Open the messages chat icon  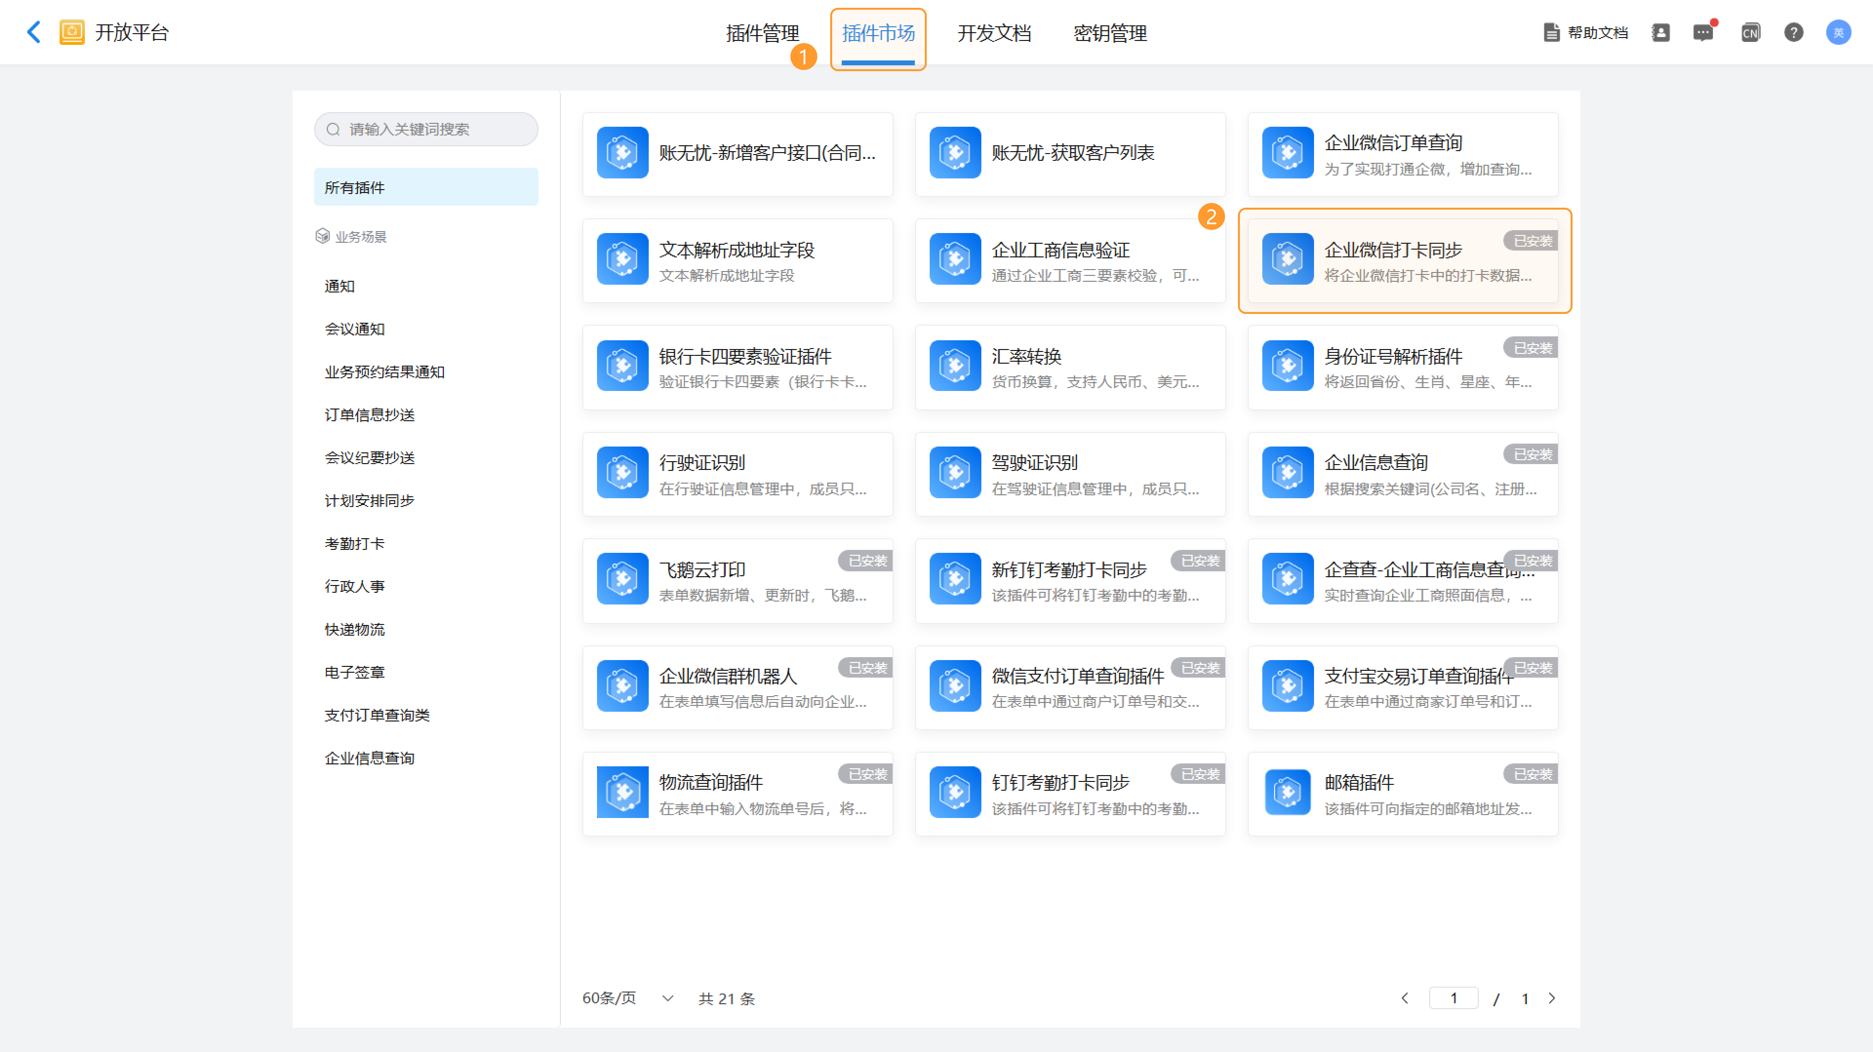pyautogui.click(x=1703, y=33)
